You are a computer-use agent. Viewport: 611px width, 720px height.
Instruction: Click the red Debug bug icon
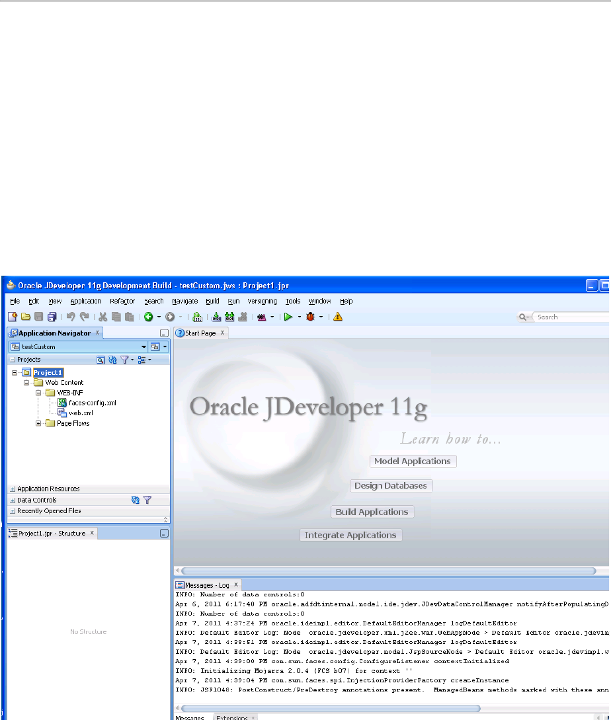pyautogui.click(x=311, y=317)
